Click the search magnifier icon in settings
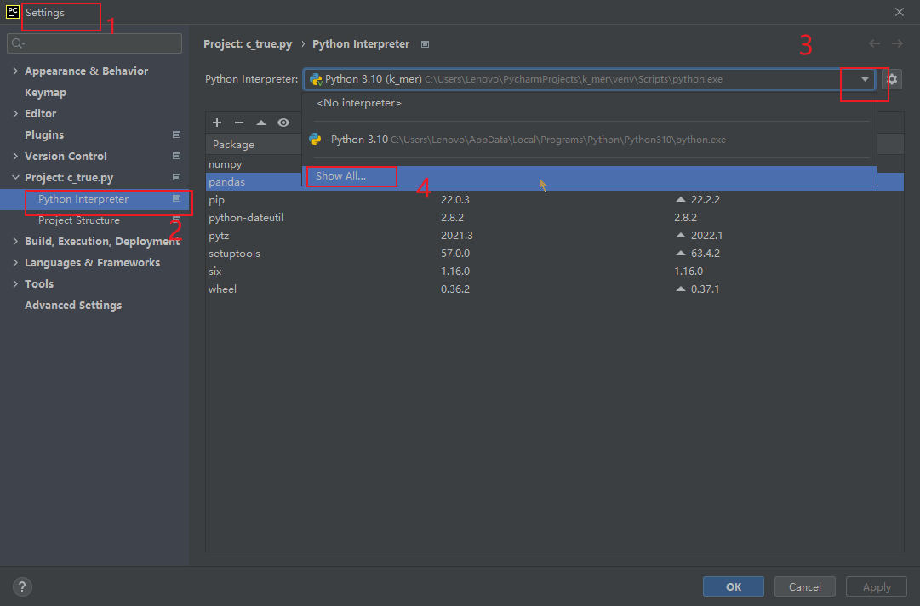Image resolution: width=920 pixels, height=606 pixels. [x=18, y=43]
